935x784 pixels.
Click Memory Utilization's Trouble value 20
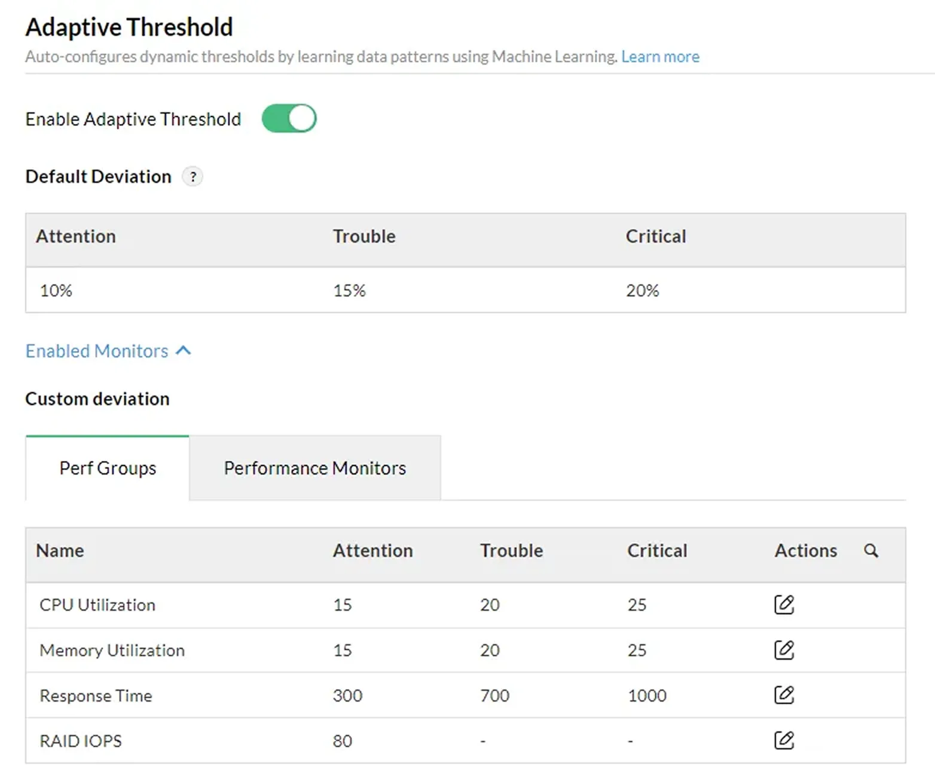[490, 650]
